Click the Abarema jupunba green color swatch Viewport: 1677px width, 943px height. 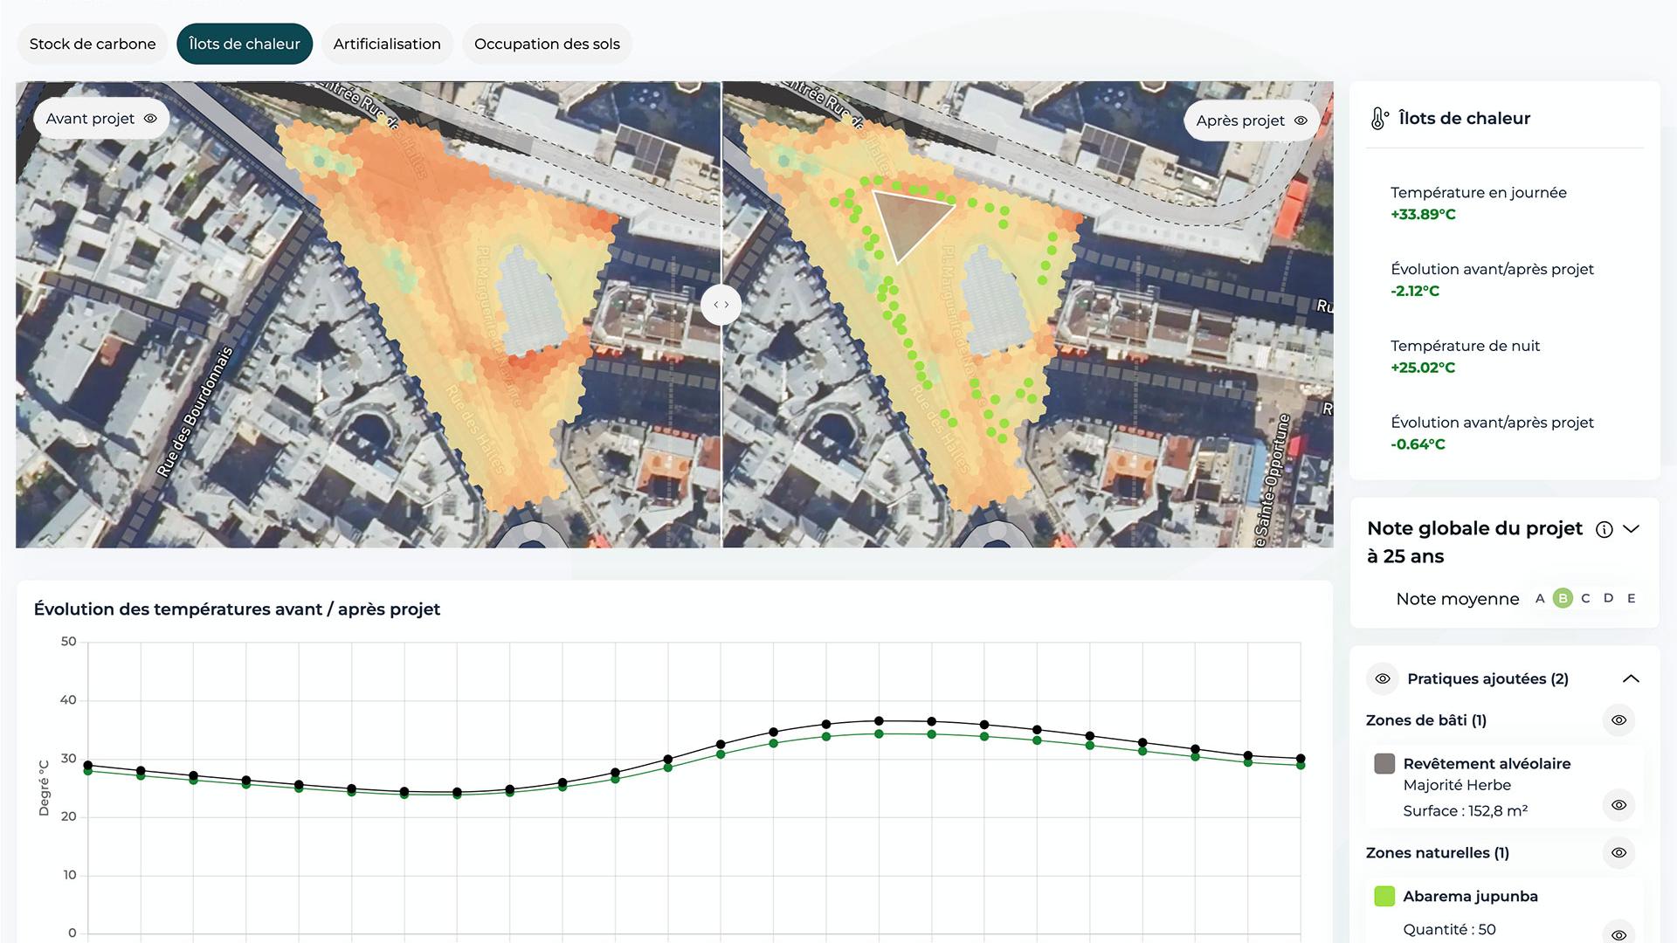tap(1384, 895)
